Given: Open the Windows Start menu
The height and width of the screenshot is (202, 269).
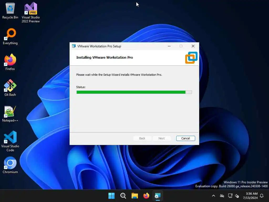Looking at the screenshot, I should click(111, 196).
